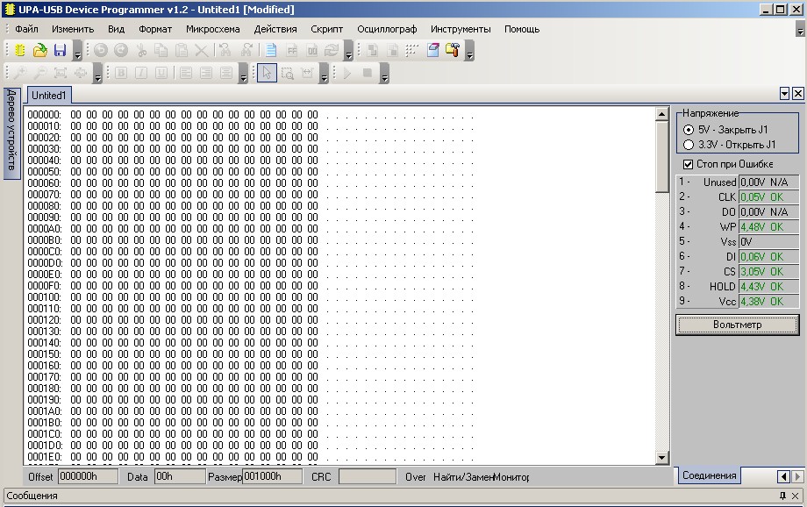The width and height of the screenshot is (807, 507).
Task: Open the Осциллограф menu
Action: pos(387,29)
